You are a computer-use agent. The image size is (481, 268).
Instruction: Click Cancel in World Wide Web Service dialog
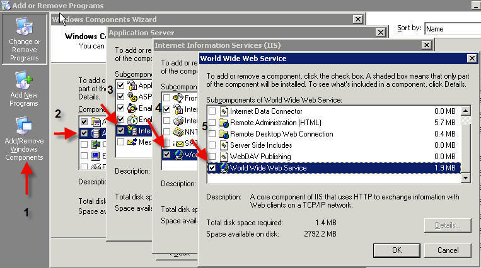448,250
